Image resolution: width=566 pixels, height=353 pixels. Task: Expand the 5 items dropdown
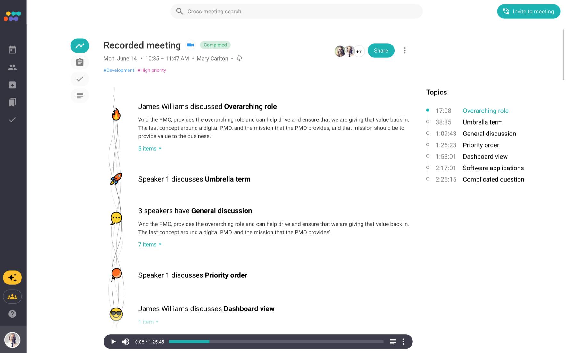150,149
